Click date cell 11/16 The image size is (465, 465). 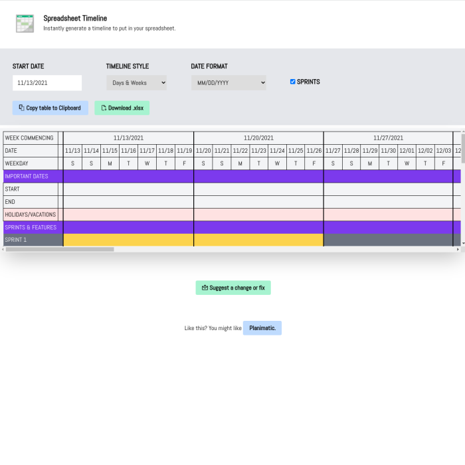click(128, 151)
